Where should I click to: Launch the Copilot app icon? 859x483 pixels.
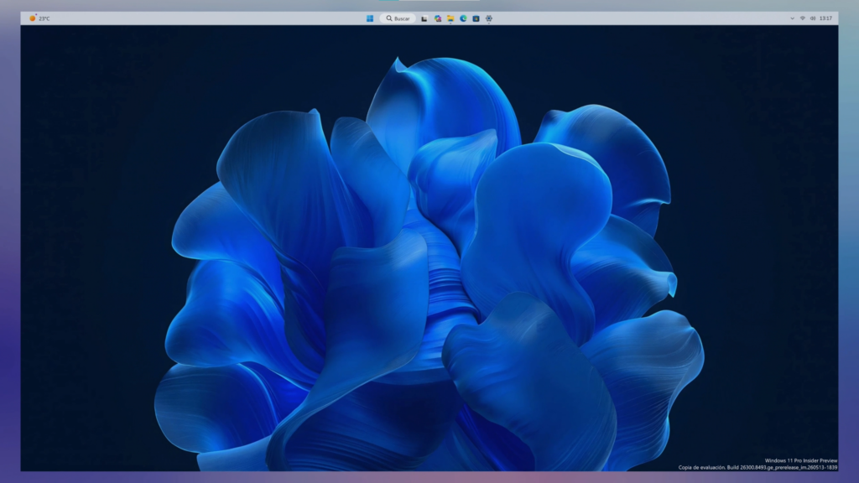pyautogui.click(x=438, y=18)
